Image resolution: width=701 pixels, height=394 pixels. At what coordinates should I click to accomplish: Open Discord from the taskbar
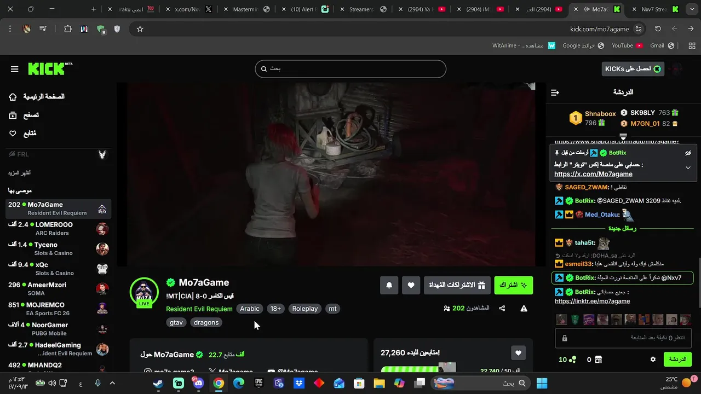pyautogui.click(x=198, y=383)
